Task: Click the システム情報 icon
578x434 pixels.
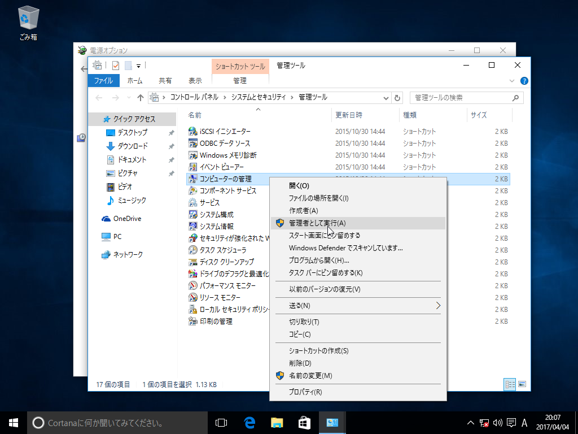Action: pyautogui.click(x=192, y=226)
